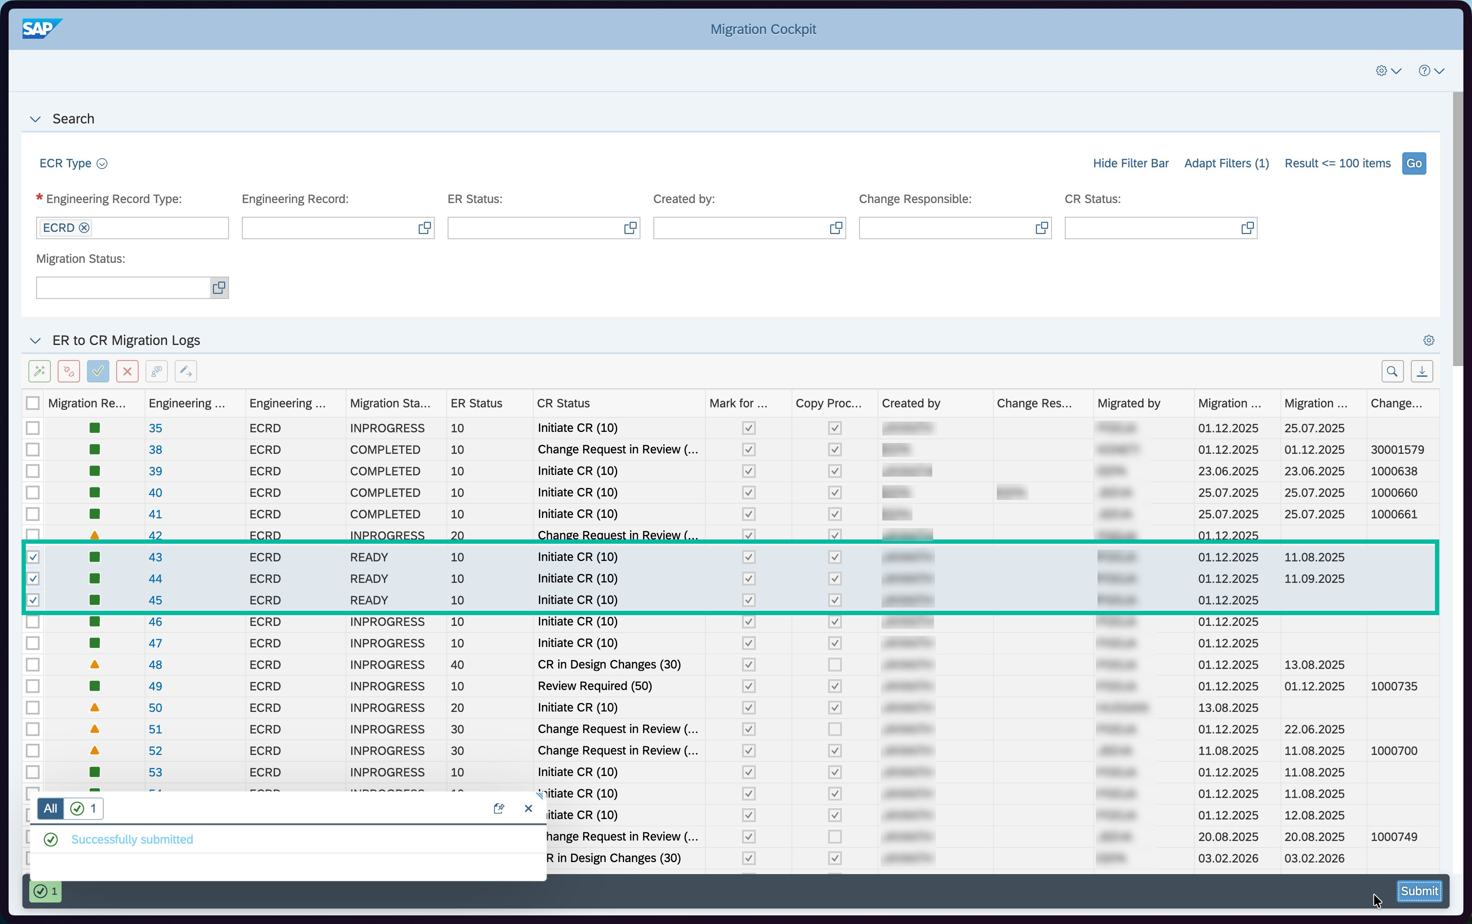Click Result <= 100 items
This screenshot has width=1472, height=924.
(1337, 163)
